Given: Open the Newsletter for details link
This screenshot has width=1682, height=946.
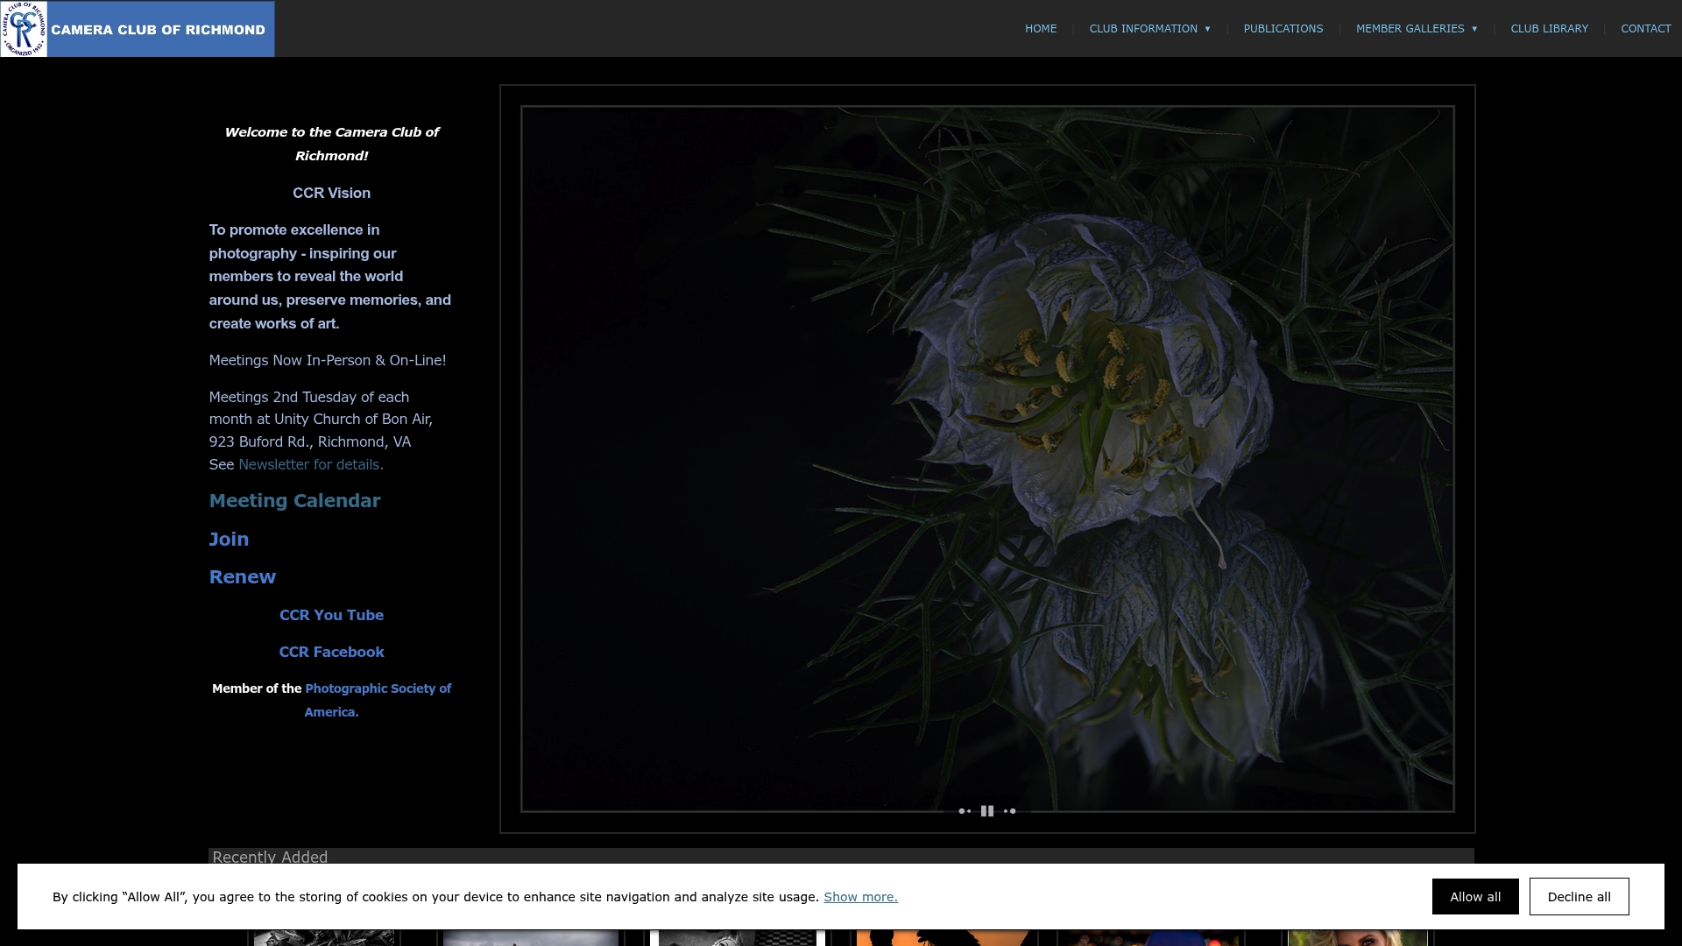Looking at the screenshot, I should (311, 464).
